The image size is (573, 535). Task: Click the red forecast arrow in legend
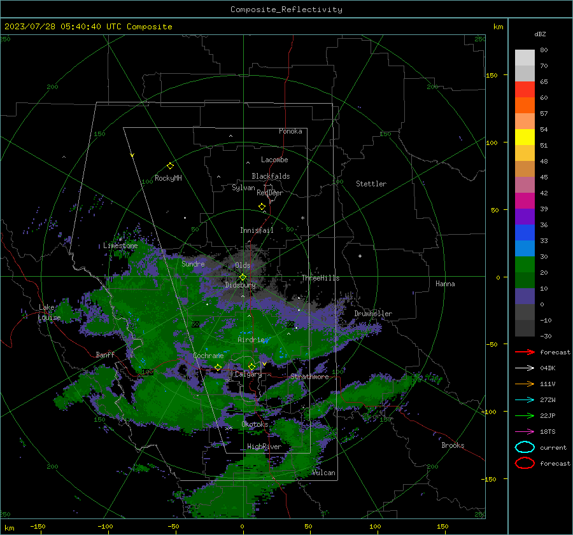(x=525, y=352)
